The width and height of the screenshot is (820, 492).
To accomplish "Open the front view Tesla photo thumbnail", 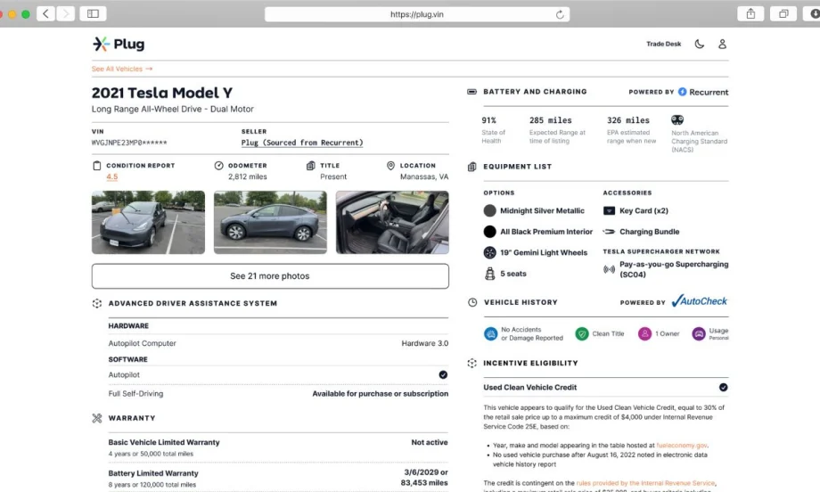I will coord(148,222).
